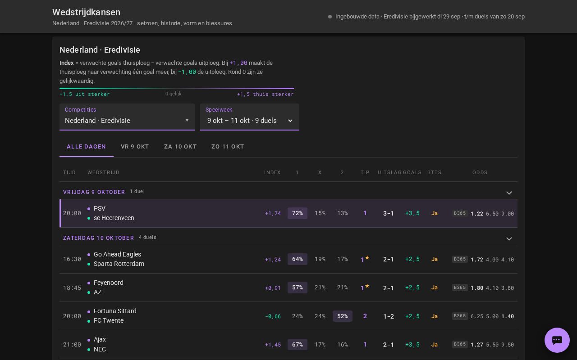Click the 16:30 kickoff time
This screenshot has width=577, height=360.
72,259
